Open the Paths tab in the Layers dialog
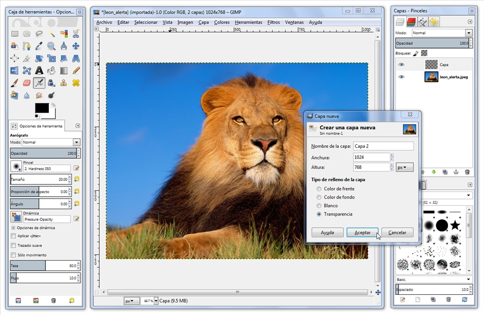The height and width of the screenshot is (315, 484). (x=422, y=22)
